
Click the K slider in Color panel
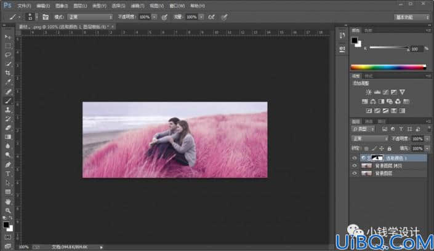tap(389, 47)
